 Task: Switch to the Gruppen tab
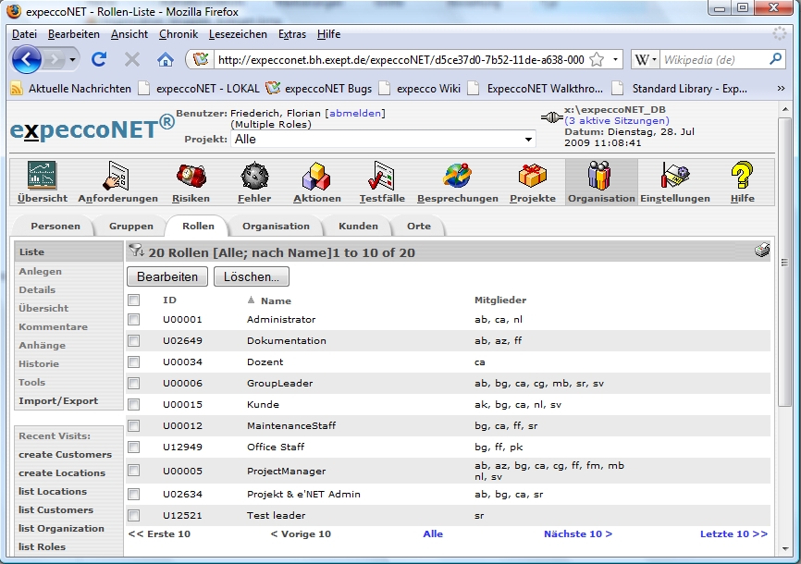[x=131, y=226]
